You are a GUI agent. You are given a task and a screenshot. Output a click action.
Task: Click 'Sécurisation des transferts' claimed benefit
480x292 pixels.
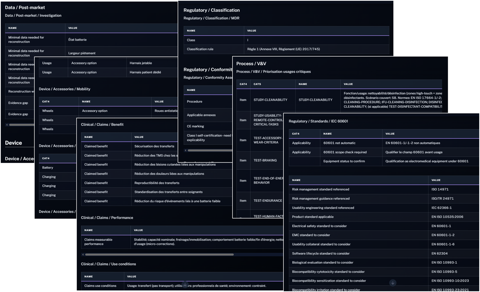click(154, 146)
